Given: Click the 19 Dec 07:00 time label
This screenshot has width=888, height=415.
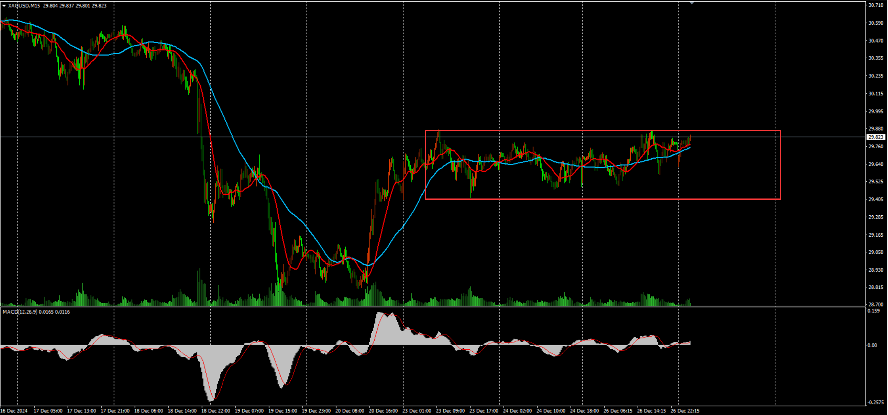Looking at the screenshot, I should (249, 411).
